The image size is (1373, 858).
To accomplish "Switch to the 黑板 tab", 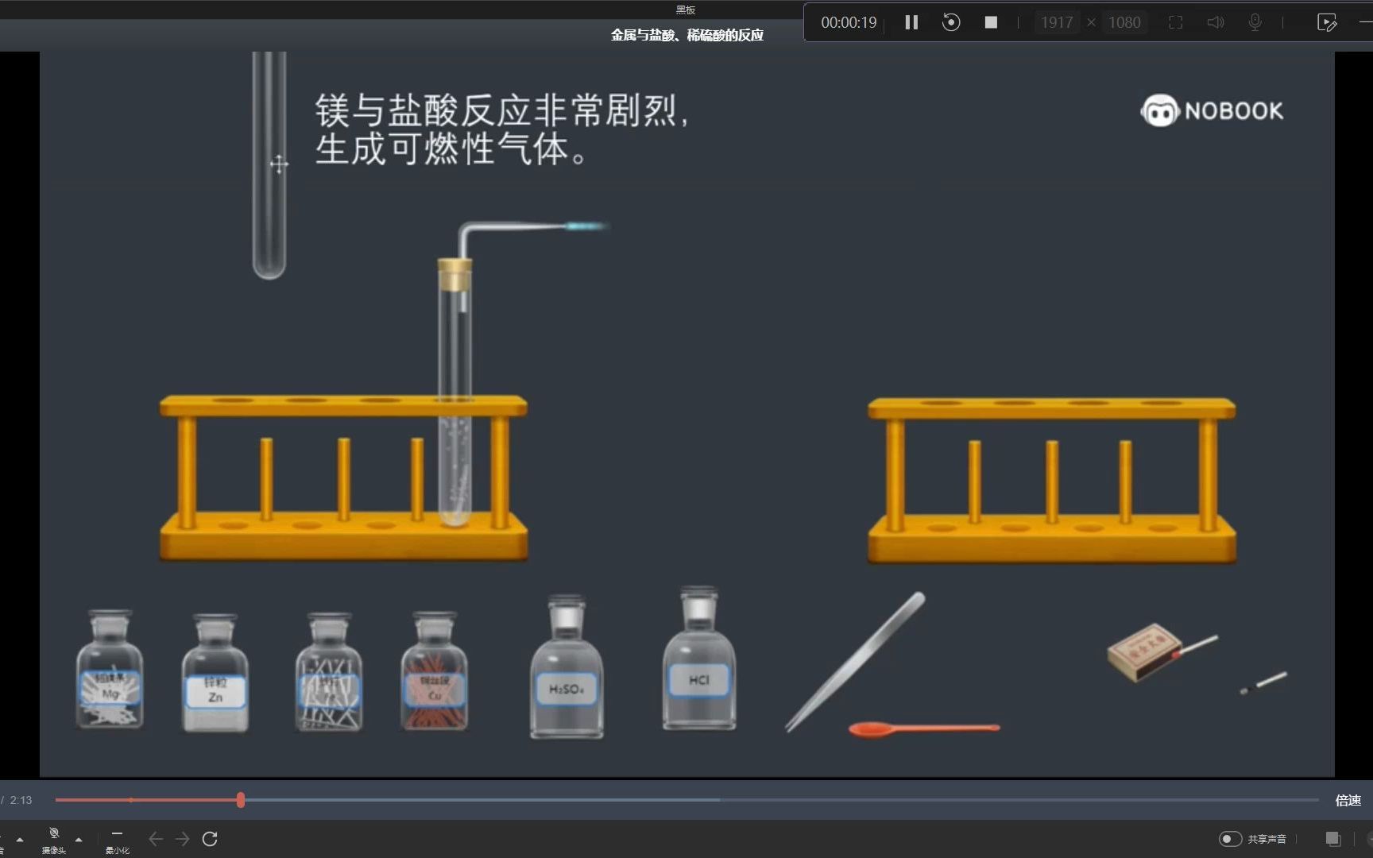I will [x=685, y=10].
